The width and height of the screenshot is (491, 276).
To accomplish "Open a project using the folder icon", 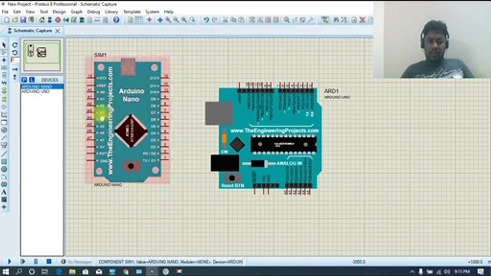I will [15, 20].
